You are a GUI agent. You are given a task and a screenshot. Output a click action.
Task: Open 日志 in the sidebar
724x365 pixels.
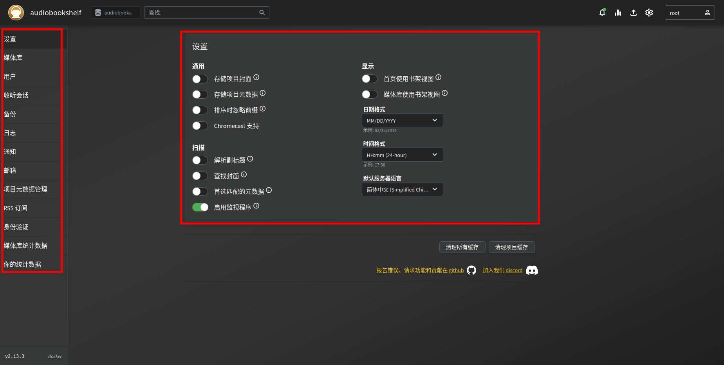[x=34, y=133]
